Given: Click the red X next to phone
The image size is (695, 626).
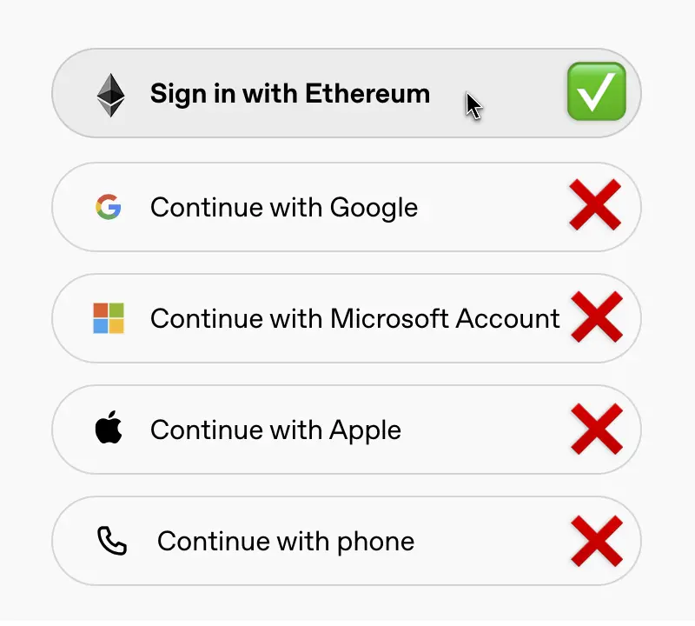Looking at the screenshot, I should click(x=597, y=541).
